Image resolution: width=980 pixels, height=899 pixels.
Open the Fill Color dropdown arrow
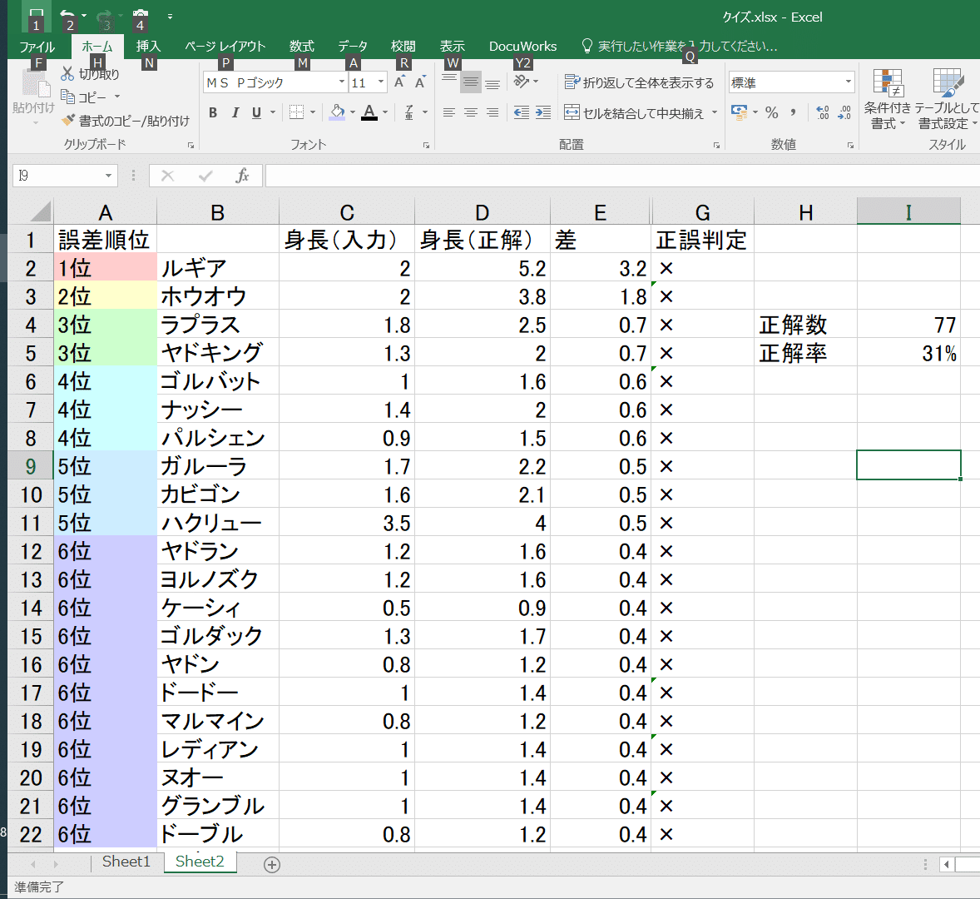353,112
